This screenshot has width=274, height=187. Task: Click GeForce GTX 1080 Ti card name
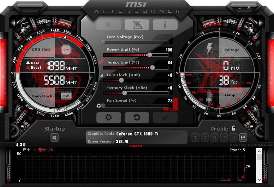pos(137,134)
